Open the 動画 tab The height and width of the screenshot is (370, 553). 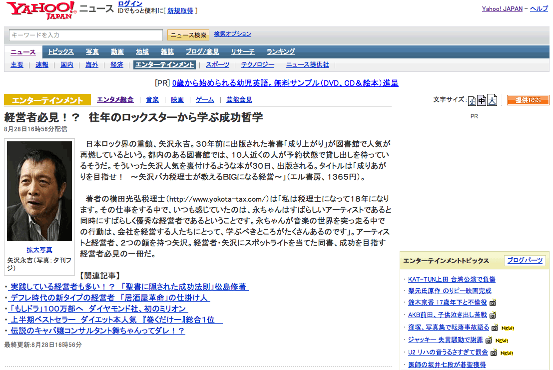(117, 52)
